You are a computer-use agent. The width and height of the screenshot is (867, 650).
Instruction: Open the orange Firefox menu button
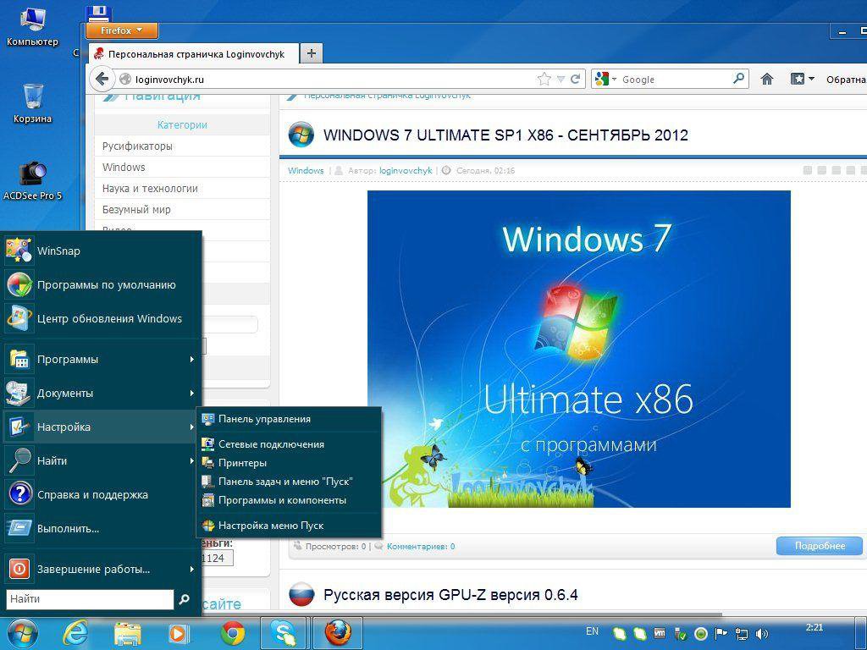(122, 30)
